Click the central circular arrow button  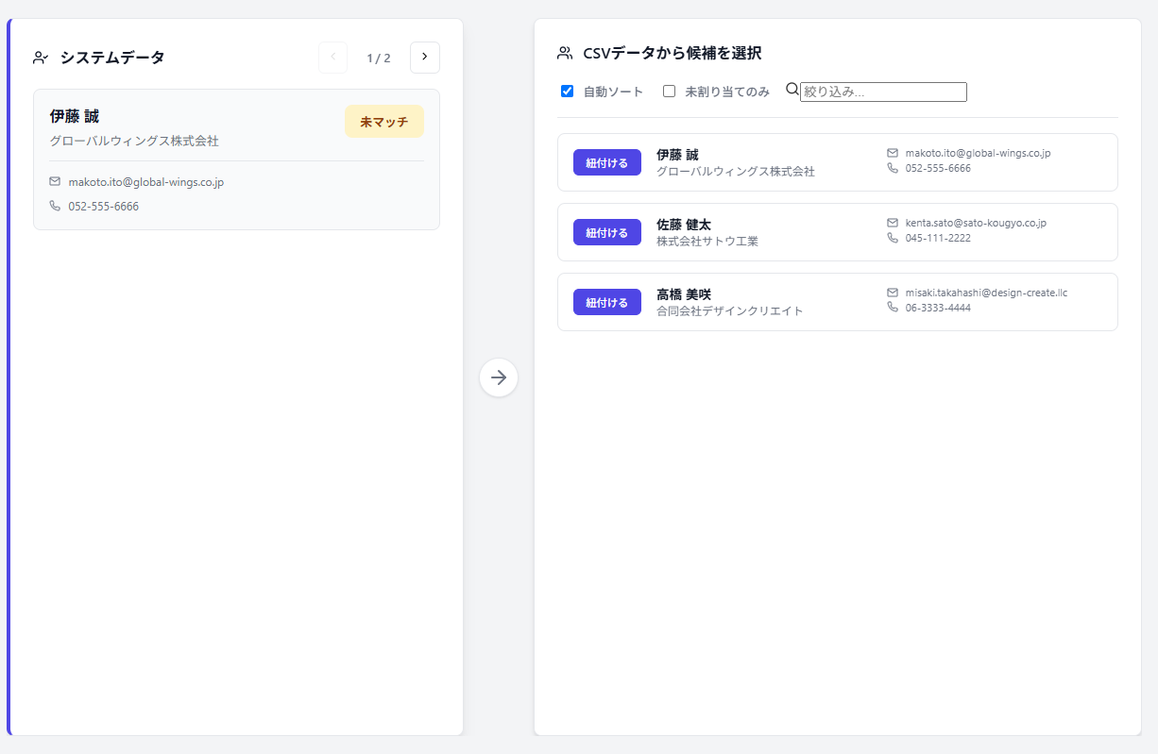tap(499, 377)
